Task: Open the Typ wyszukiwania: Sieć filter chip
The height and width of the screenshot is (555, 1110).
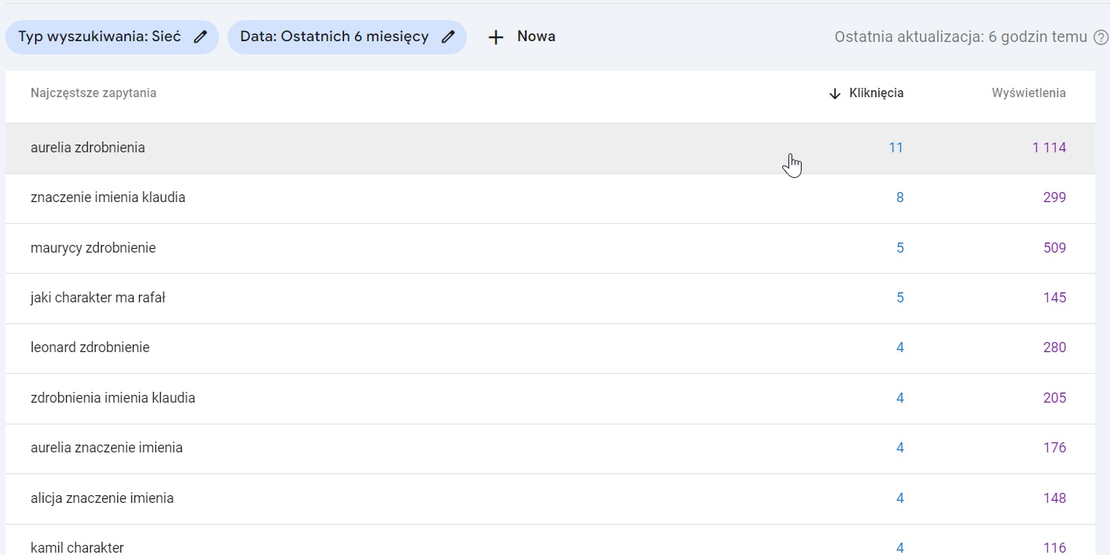Action: click(x=99, y=37)
